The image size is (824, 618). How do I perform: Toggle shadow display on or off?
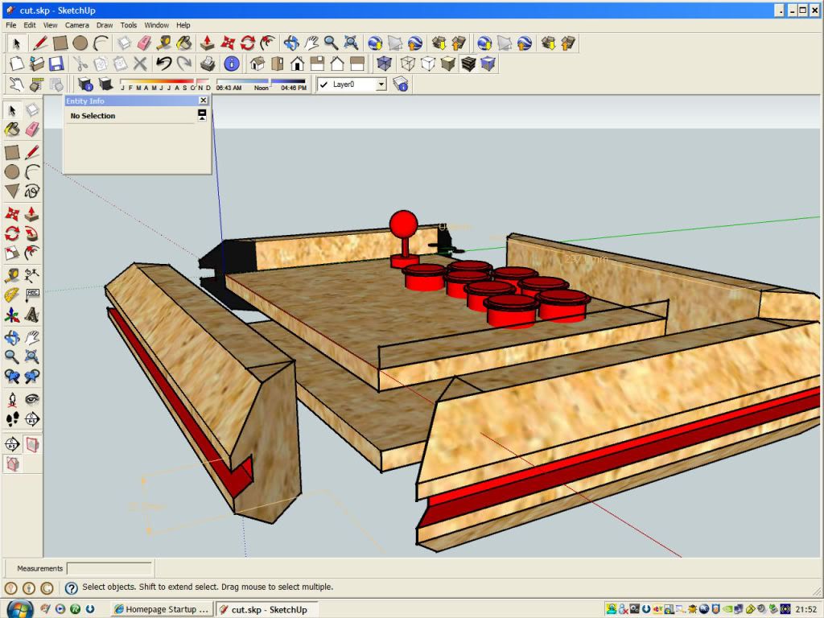click(x=105, y=84)
